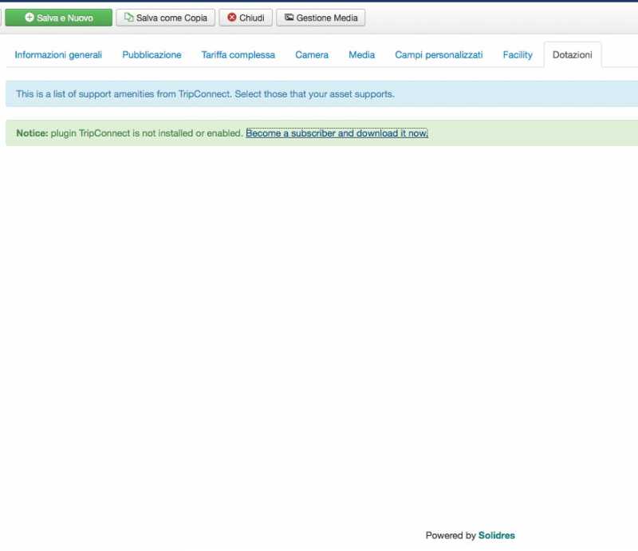This screenshot has width=638, height=551.
Task: Click the active Dotazioni tab
Action: coord(573,55)
